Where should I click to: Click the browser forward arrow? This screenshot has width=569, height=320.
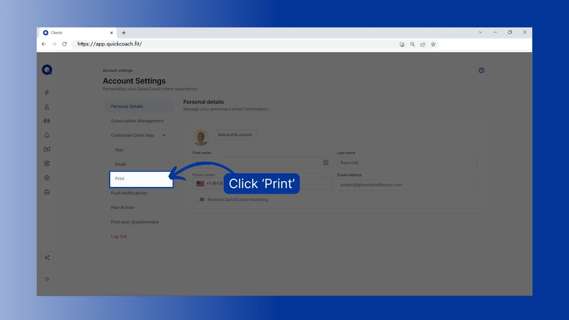point(54,44)
